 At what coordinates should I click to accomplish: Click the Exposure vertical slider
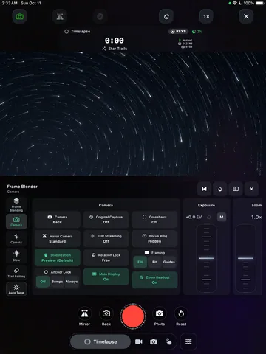click(206, 258)
